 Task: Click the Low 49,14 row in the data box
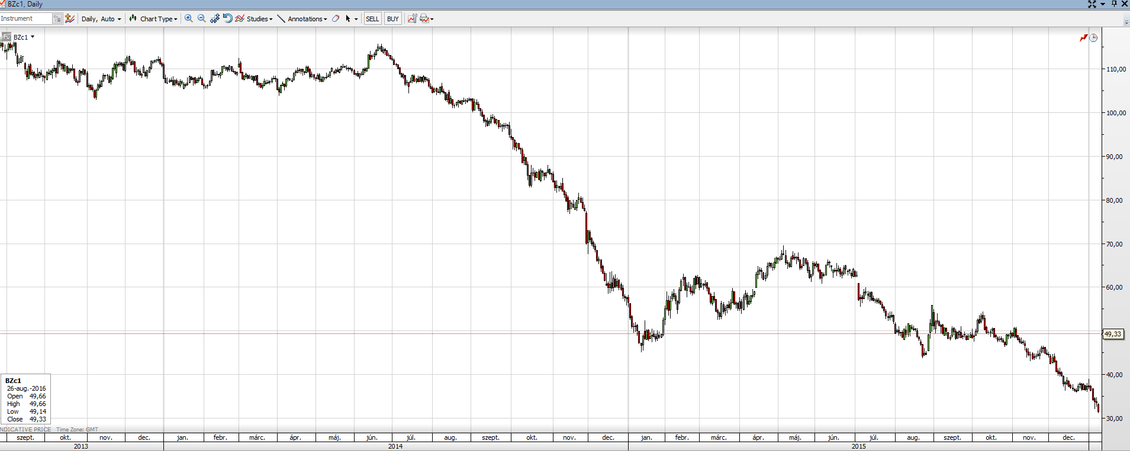(x=26, y=411)
